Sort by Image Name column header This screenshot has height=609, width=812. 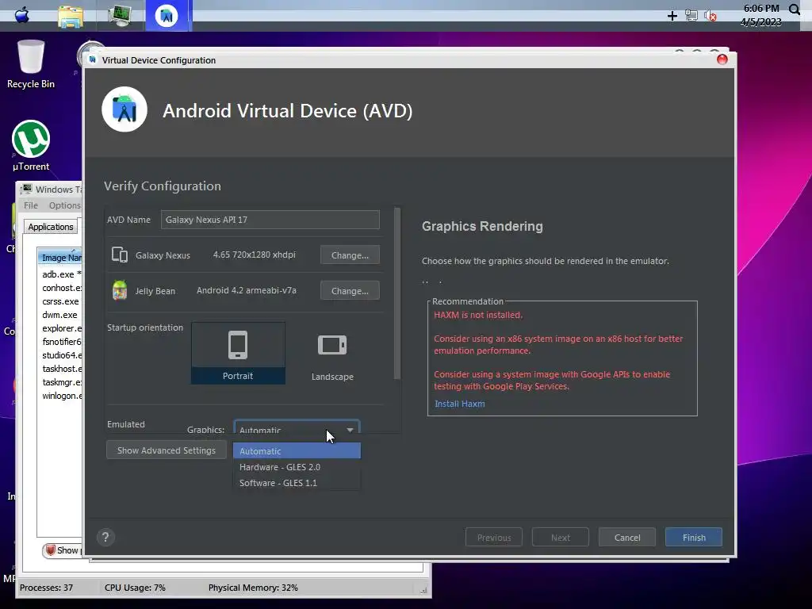pos(60,258)
